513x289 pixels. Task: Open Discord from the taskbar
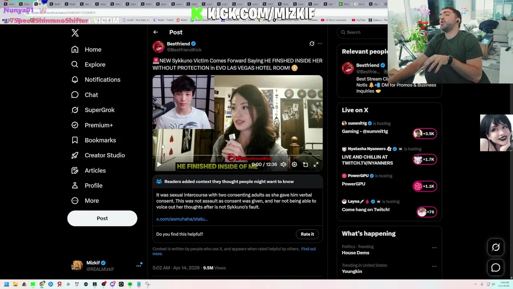click(x=113, y=284)
